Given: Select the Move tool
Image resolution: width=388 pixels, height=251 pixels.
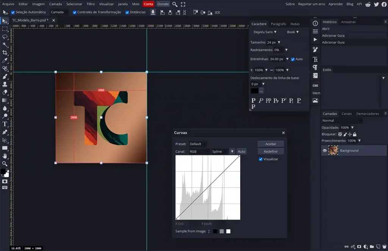Looking at the screenshot, I should (x=5, y=21).
